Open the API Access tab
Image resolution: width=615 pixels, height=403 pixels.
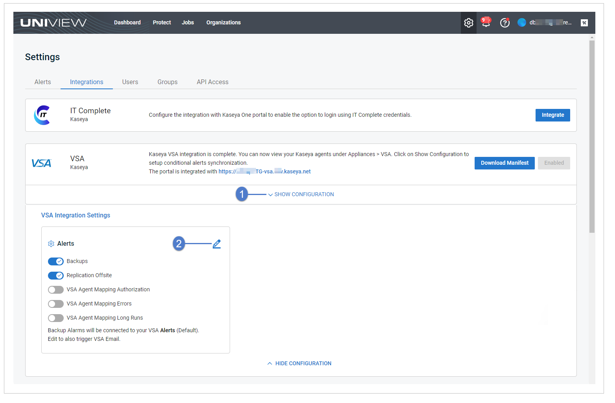213,82
